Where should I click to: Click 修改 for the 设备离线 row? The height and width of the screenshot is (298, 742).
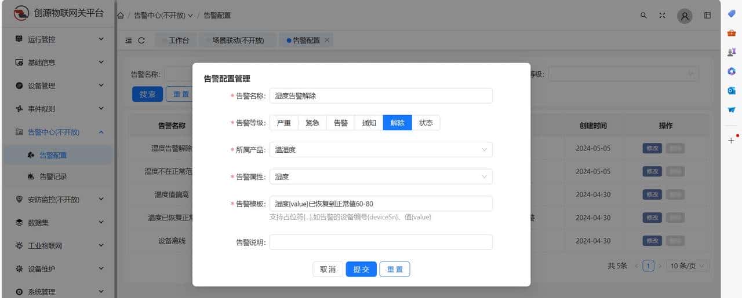tap(652, 241)
